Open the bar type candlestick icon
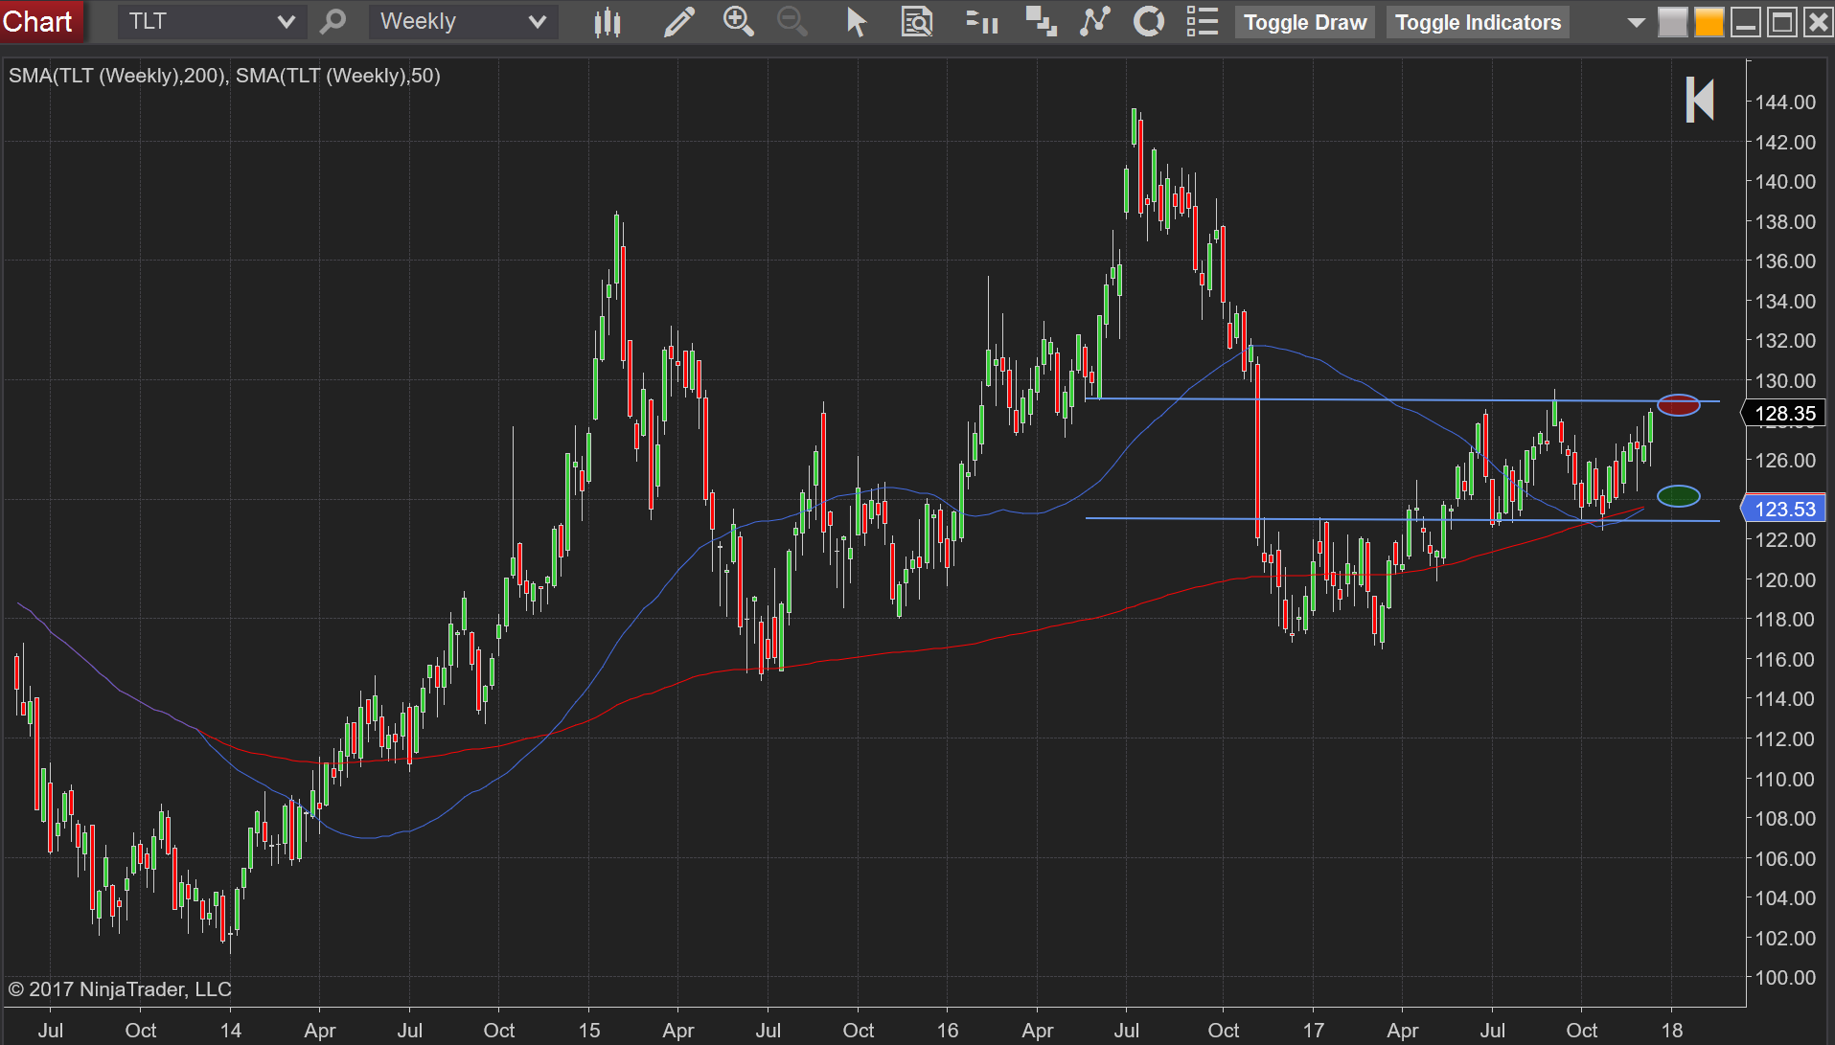 (x=608, y=22)
